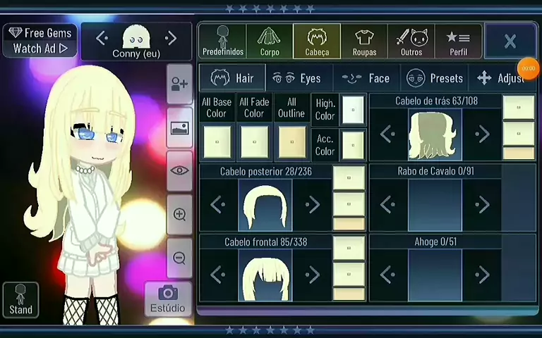This screenshot has width=542, height=338.
Task: Toggle the Stand pose button
Action: pos(20,299)
